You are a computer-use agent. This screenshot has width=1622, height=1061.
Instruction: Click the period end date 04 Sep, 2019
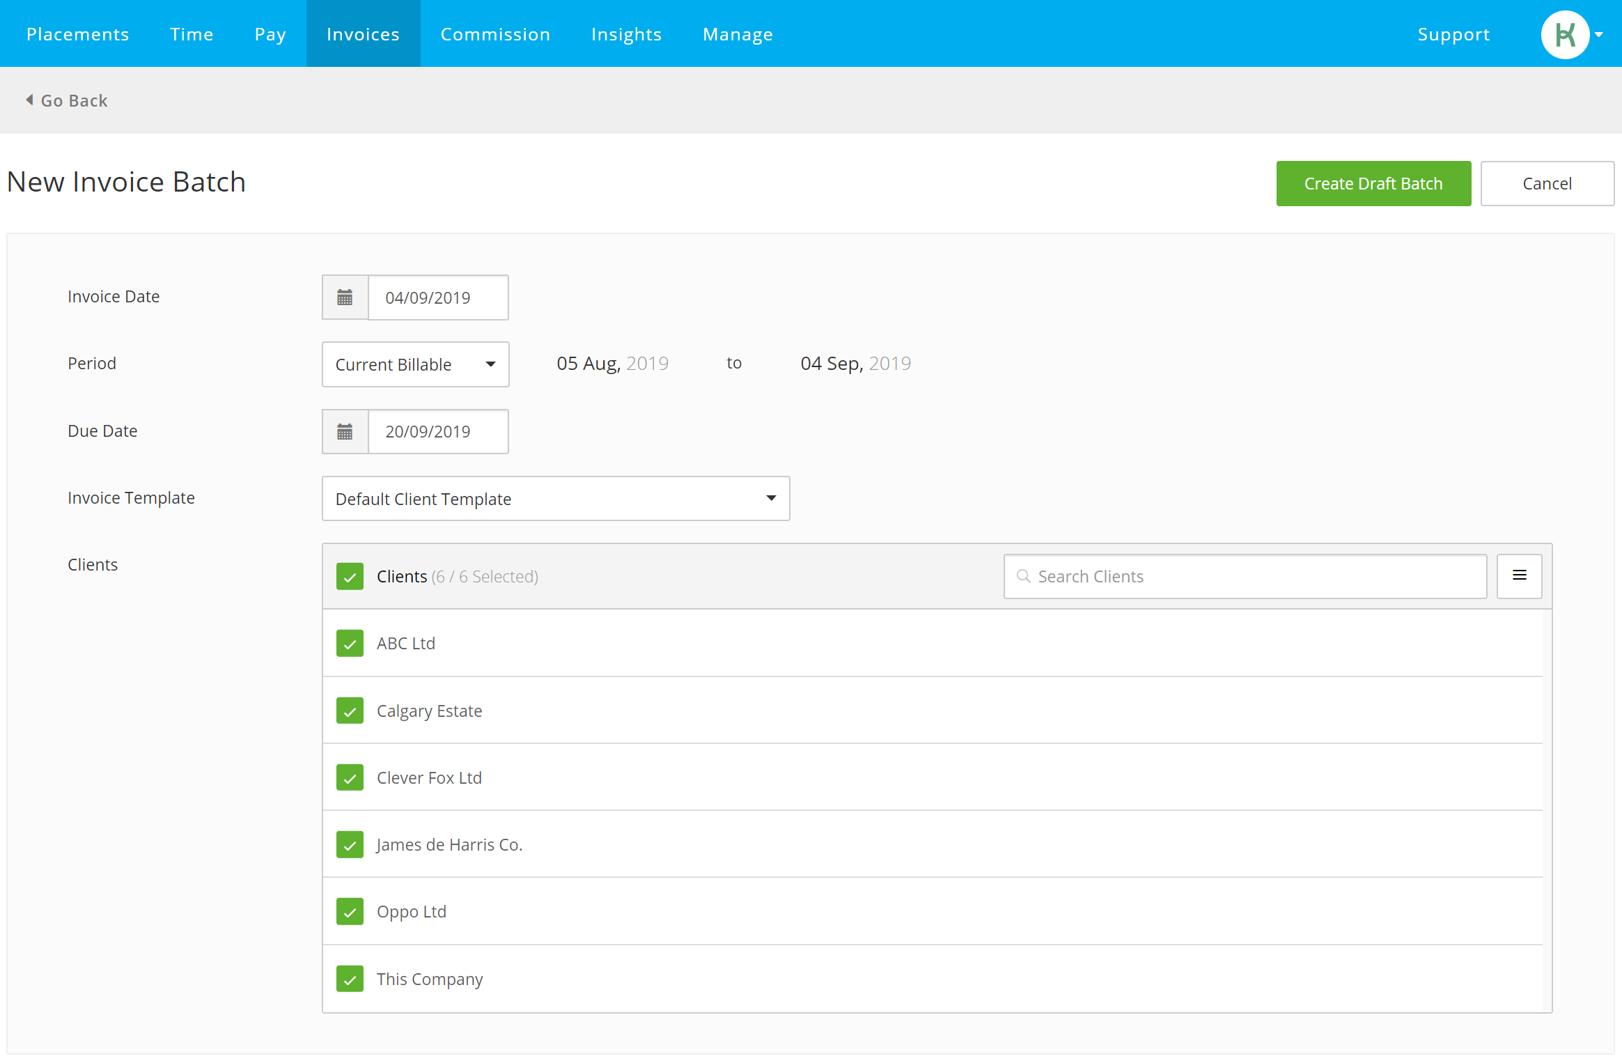point(855,364)
